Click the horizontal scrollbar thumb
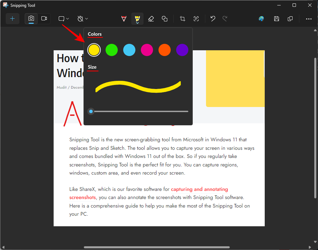Screen dimensions: 318x250 click(x=156, y=247)
